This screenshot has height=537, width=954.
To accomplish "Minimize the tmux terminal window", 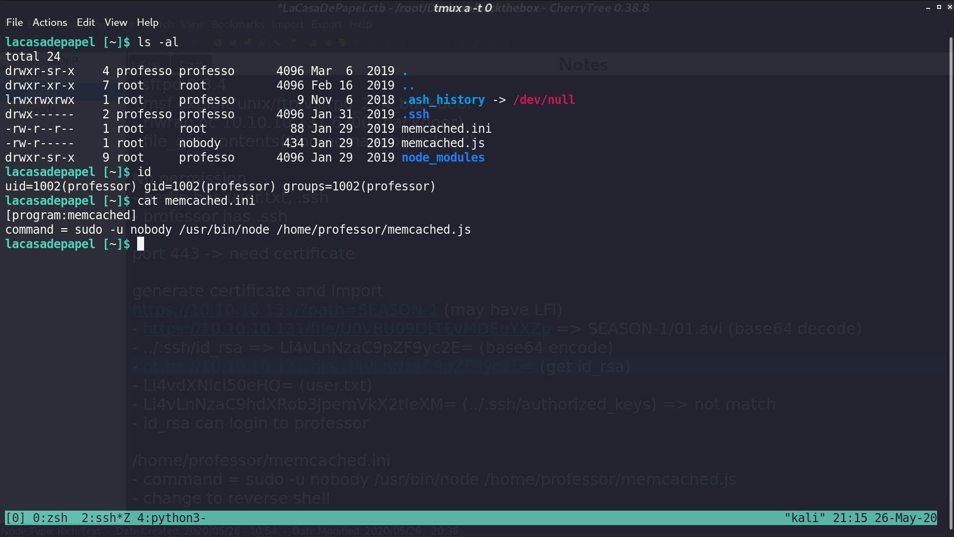I will point(928,7).
